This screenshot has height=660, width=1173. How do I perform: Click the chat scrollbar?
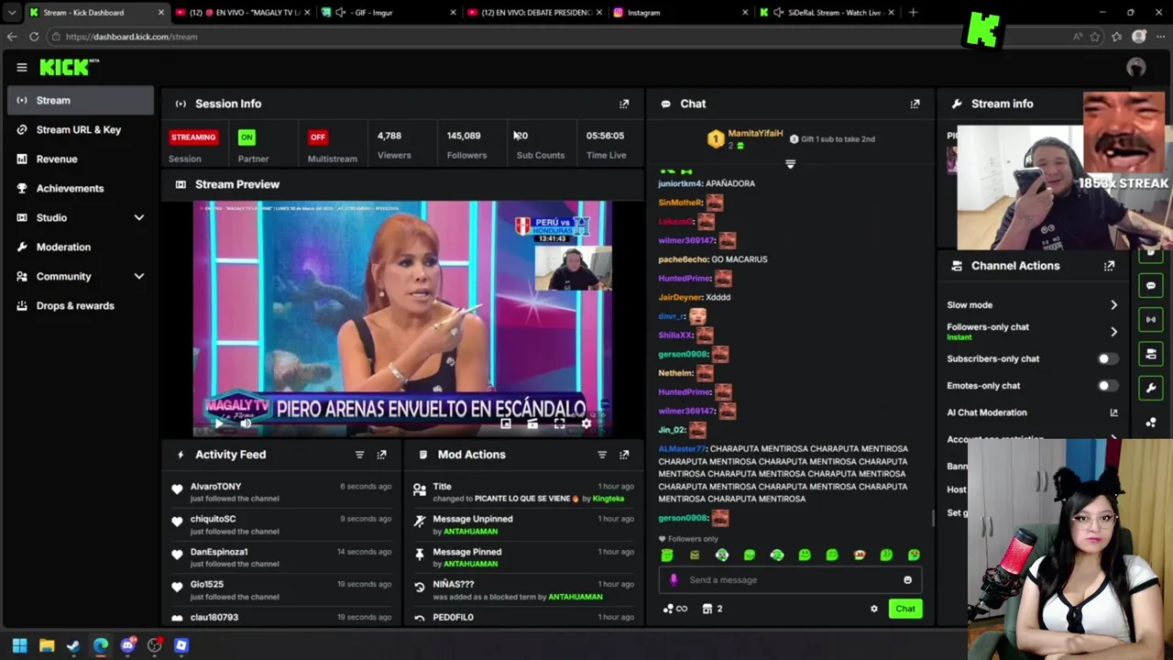pyautogui.click(x=933, y=518)
